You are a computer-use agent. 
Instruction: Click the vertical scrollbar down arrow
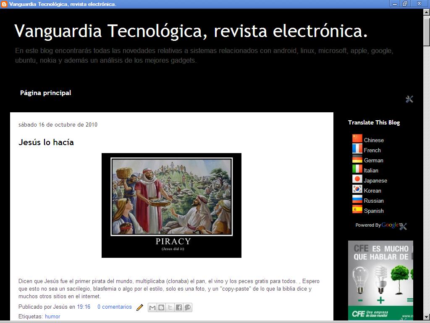coord(427,316)
